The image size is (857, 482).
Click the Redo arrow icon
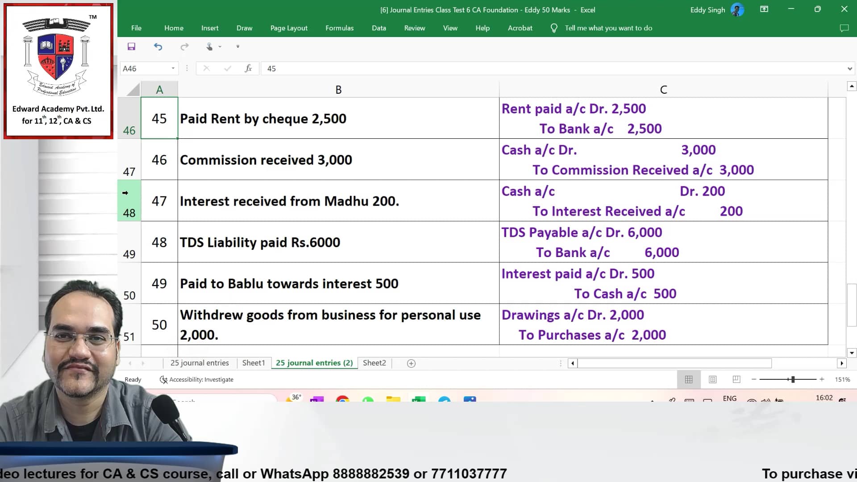(x=184, y=46)
